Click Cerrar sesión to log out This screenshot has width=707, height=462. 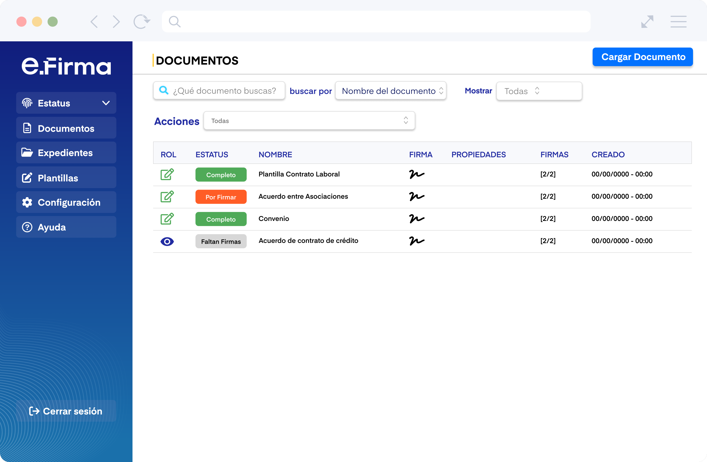coord(66,411)
